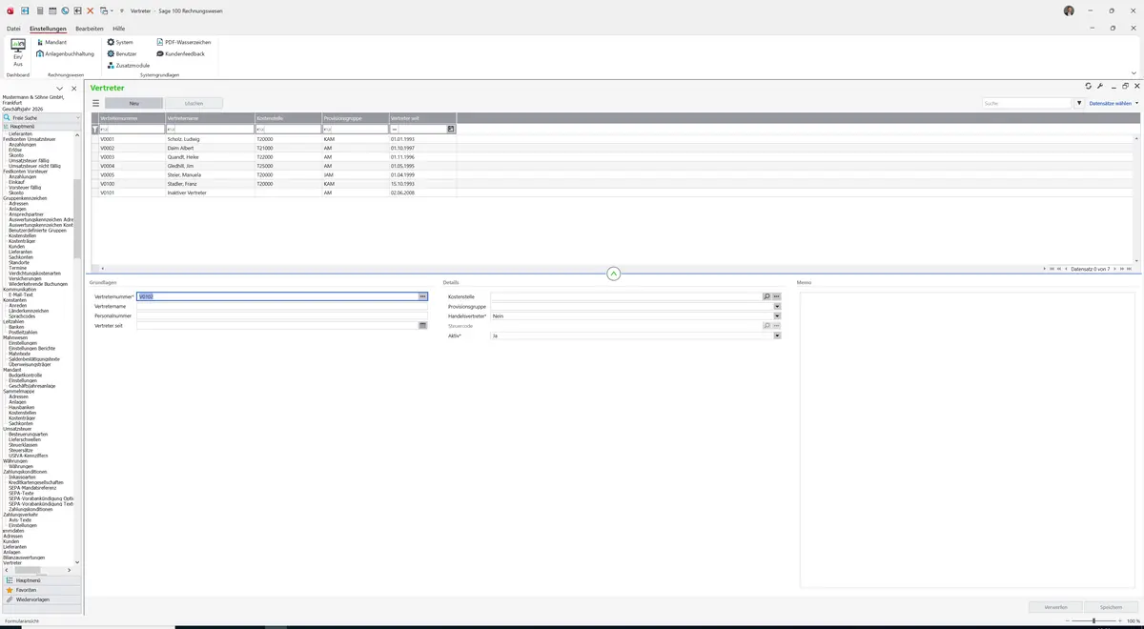Open PDF-Wasserzeichen settings
The image size is (1144, 629).
(x=183, y=43)
